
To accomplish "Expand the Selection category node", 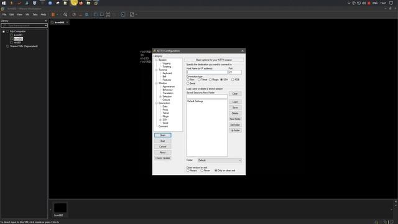I will click(160, 96).
